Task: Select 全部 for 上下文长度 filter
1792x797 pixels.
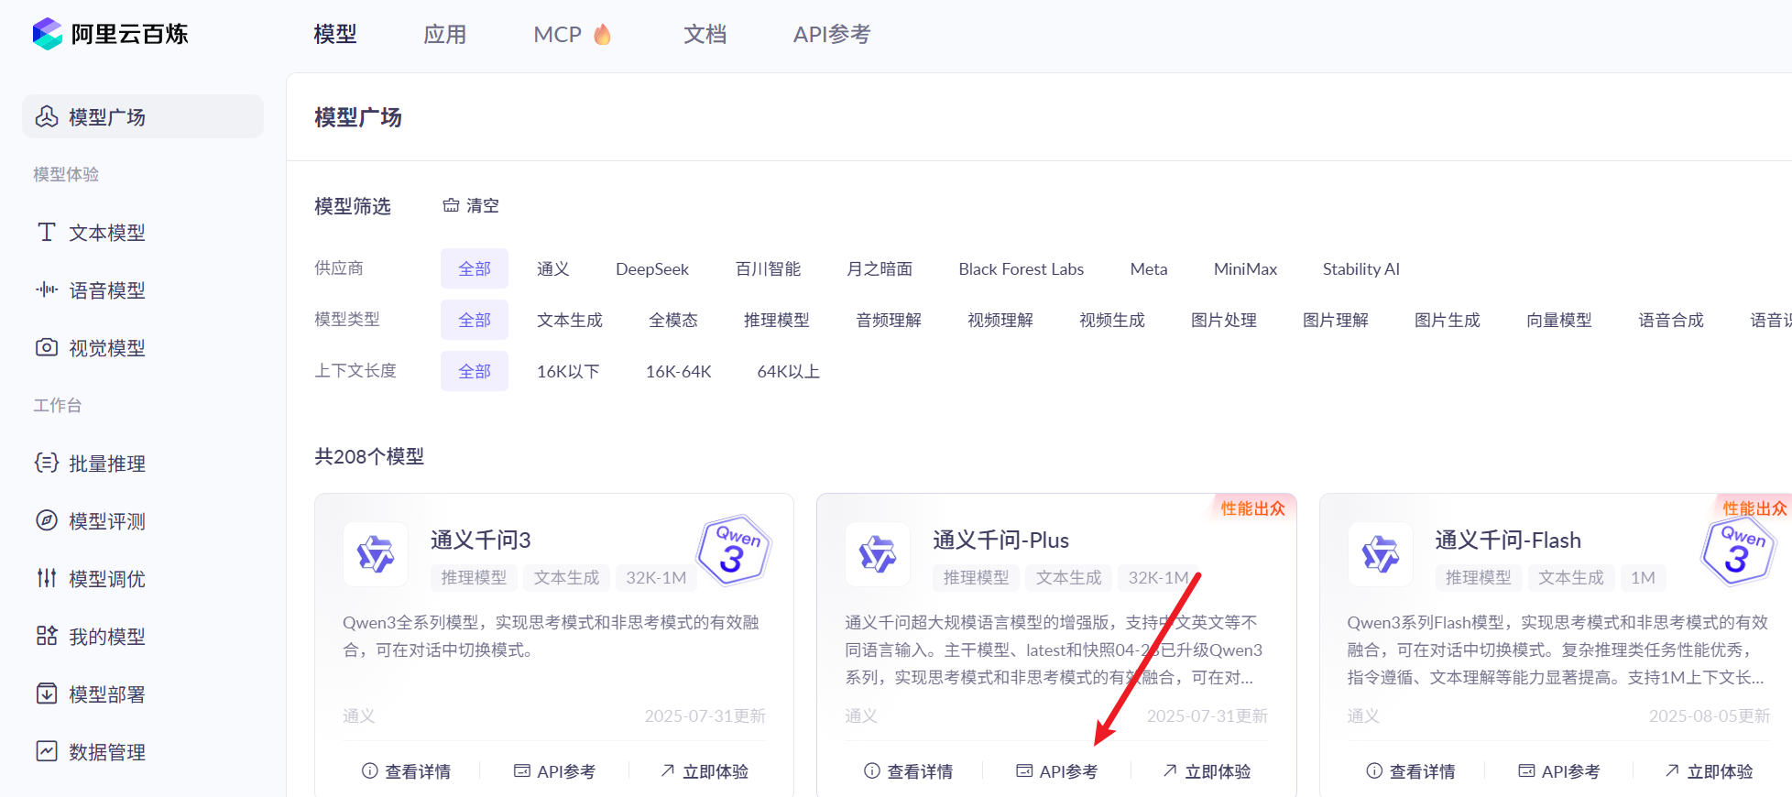Action: pyautogui.click(x=475, y=371)
